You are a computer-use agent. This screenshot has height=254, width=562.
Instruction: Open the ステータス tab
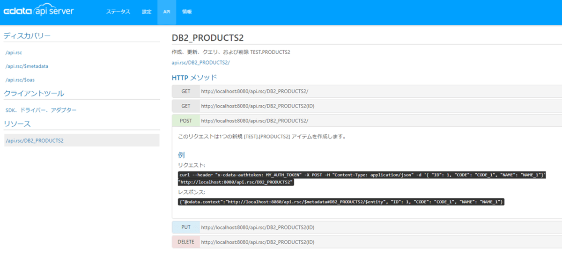point(118,12)
